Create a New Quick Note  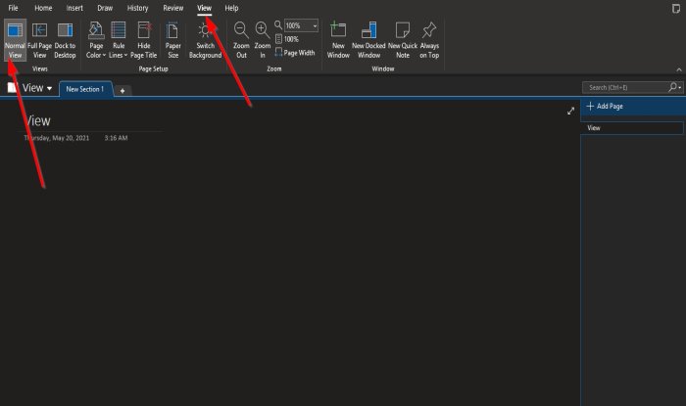pos(403,40)
